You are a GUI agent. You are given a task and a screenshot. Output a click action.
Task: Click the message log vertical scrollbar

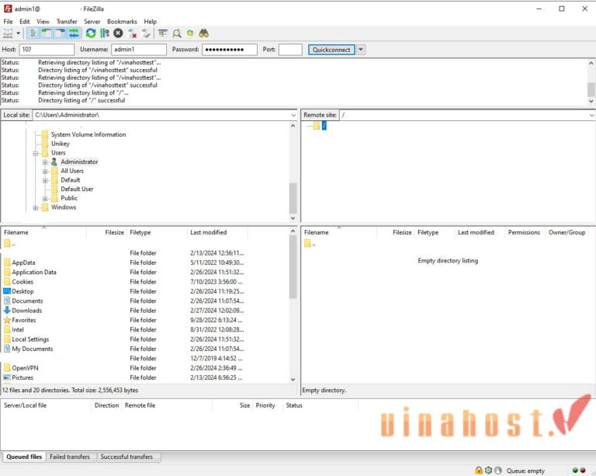[591, 82]
